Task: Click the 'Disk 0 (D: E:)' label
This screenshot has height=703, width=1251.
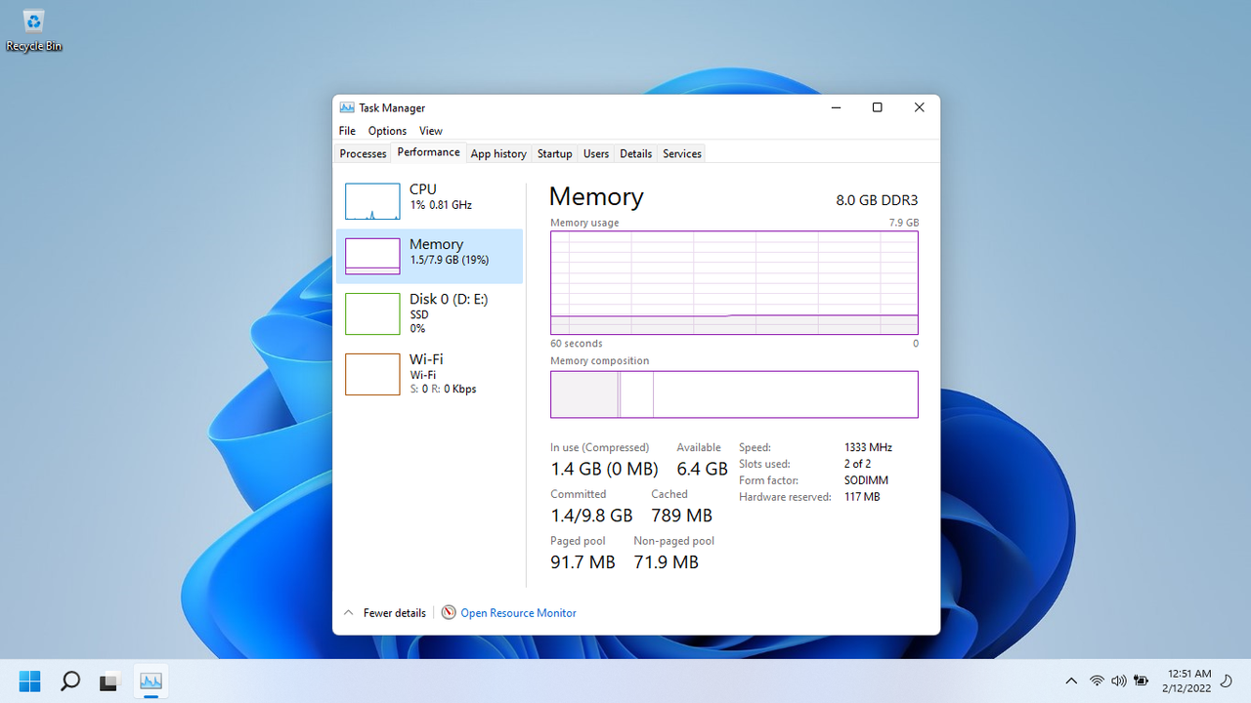Action: point(449,299)
